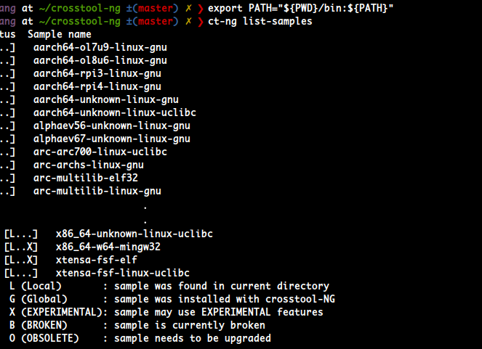Click the aarch64-ol7u9-linux-gnu sample name

(100, 48)
